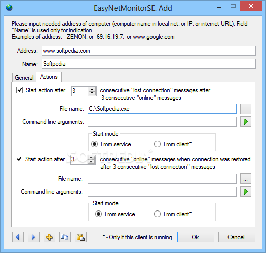
Task: Click the Name field containing Softpedia
Action: [148, 64]
